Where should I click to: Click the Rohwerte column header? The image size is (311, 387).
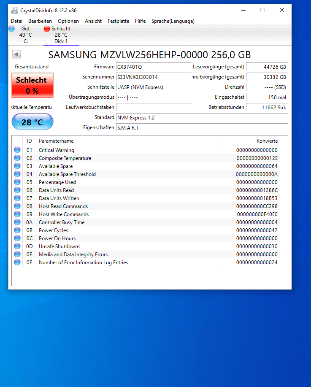coord(251,141)
